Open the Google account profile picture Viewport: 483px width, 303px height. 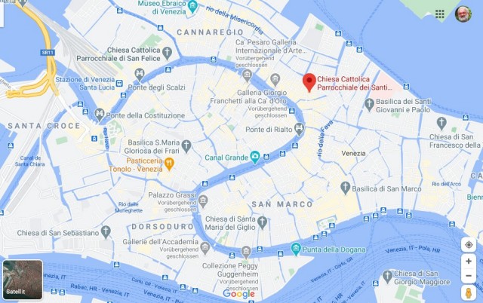coord(463,14)
